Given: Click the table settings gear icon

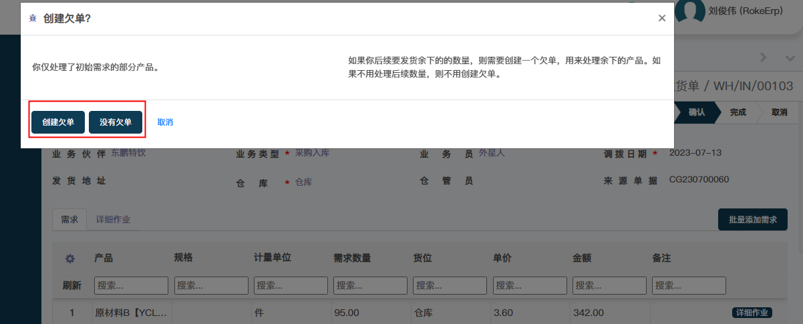Looking at the screenshot, I should click(69, 259).
